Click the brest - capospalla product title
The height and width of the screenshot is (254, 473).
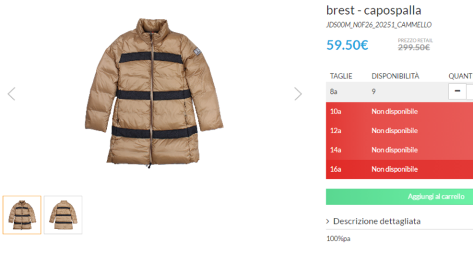373,10
